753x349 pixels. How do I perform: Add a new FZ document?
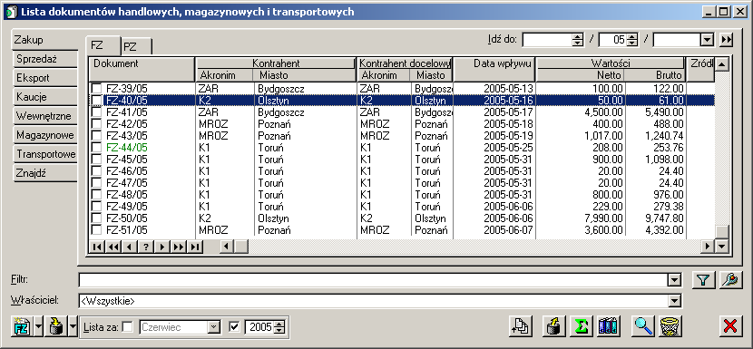tap(22, 327)
